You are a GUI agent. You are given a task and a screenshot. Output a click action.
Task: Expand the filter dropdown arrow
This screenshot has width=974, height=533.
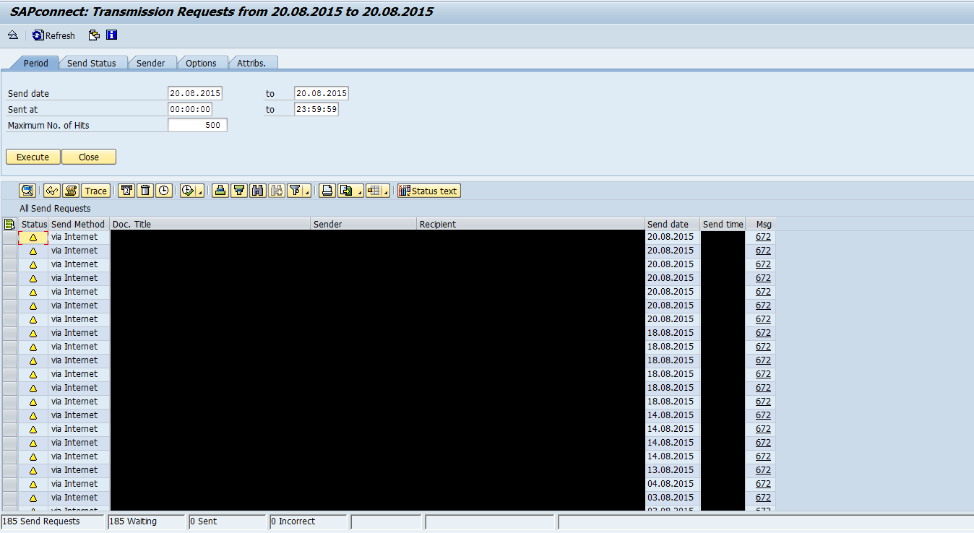(307, 191)
